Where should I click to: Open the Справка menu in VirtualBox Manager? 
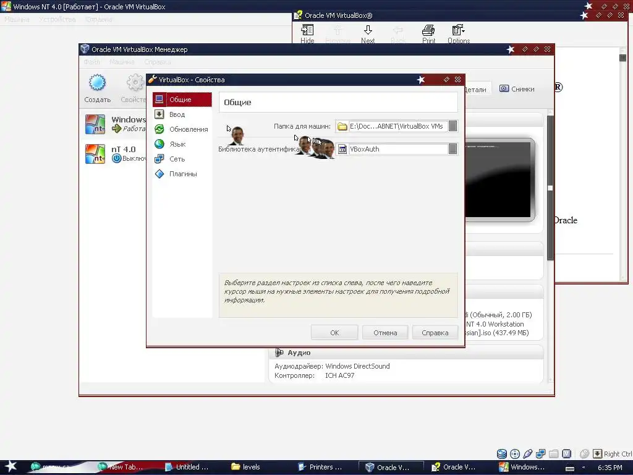tap(158, 62)
